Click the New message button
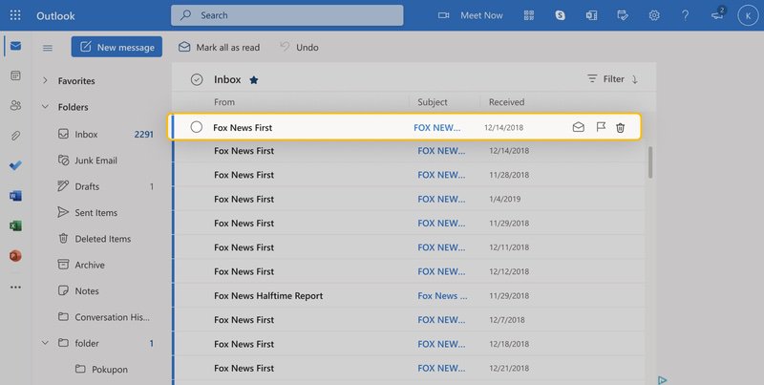Viewport: 764px width, 385px height. (117, 47)
